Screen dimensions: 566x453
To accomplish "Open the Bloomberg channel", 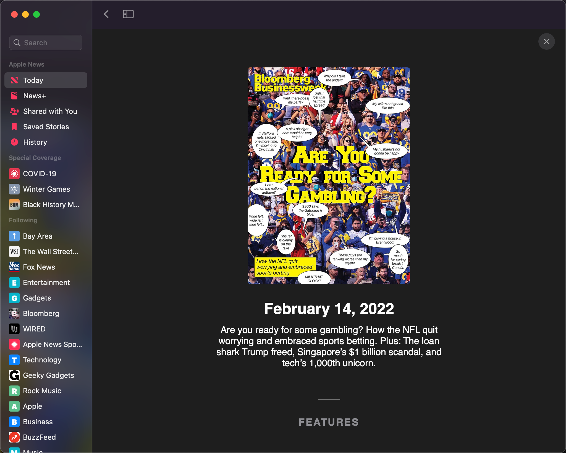I will (41, 314).
